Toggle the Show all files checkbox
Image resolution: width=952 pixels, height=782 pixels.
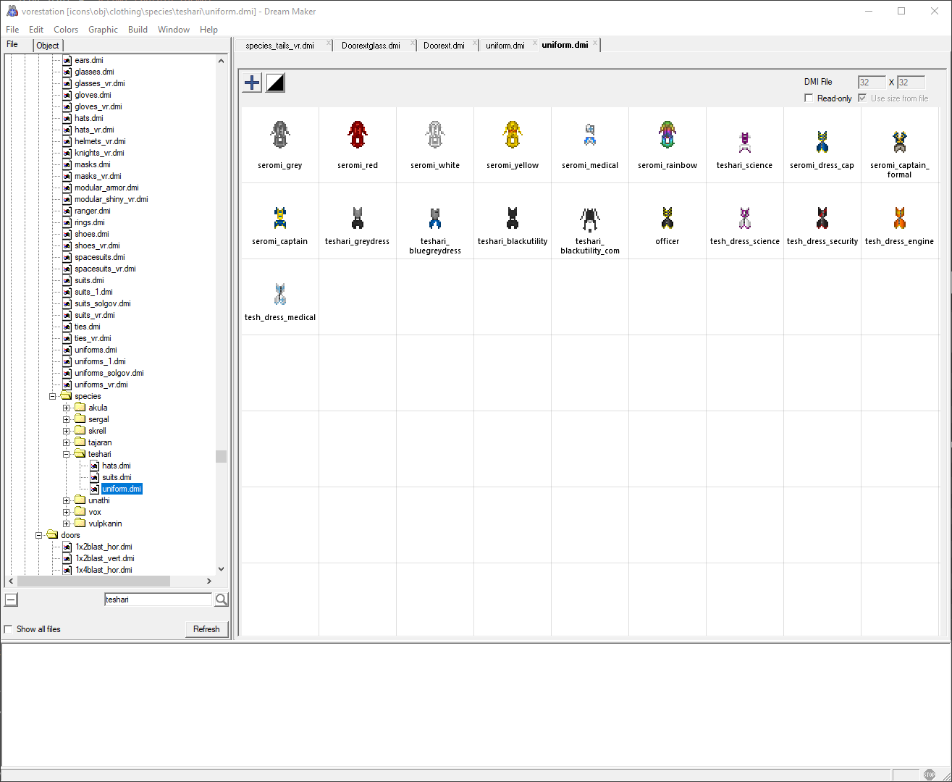[8, 628]
